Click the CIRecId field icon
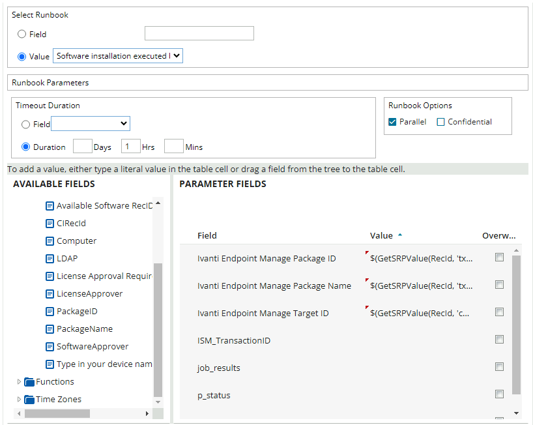 pos(50,224)
